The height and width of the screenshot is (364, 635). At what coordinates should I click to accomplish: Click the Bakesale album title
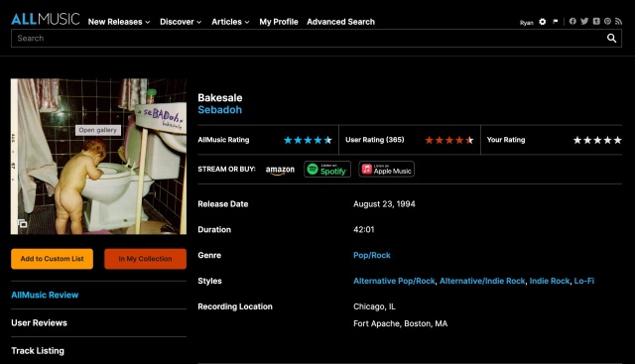[x=220, y=97]
